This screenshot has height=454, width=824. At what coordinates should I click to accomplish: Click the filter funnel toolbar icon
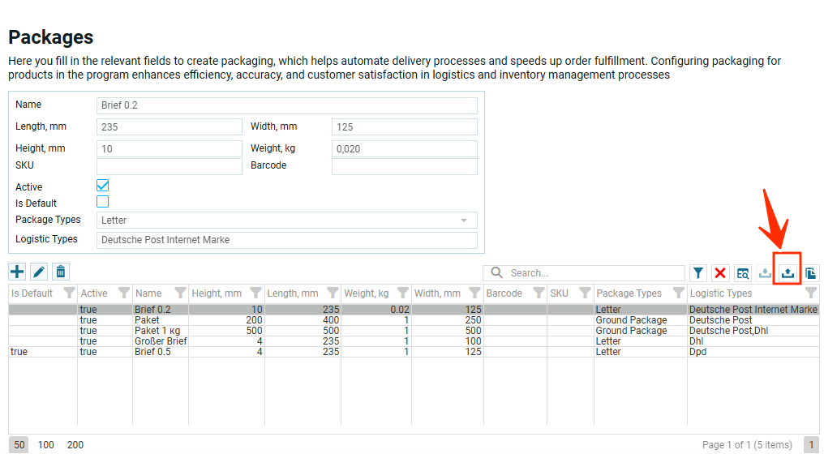point(697,273)
